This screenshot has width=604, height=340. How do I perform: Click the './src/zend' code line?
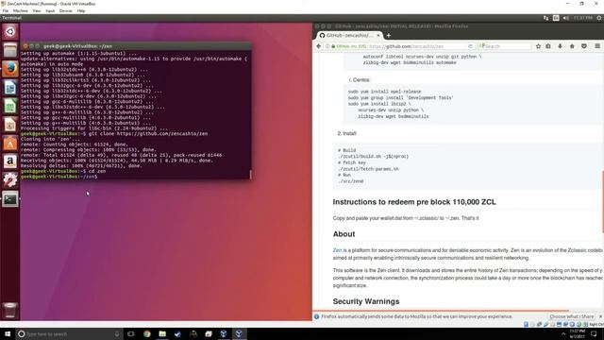350,181
